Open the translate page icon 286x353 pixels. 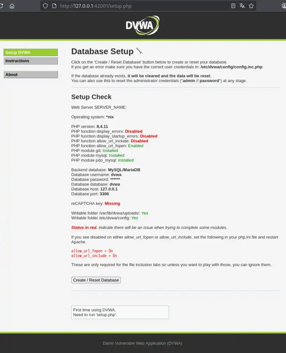click(242, 6)
